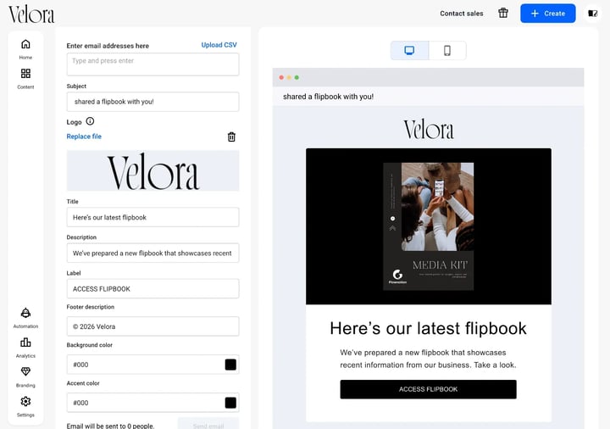Click Upload CSV link
Screen dimensions: 610x429
[x=219, y=45]
